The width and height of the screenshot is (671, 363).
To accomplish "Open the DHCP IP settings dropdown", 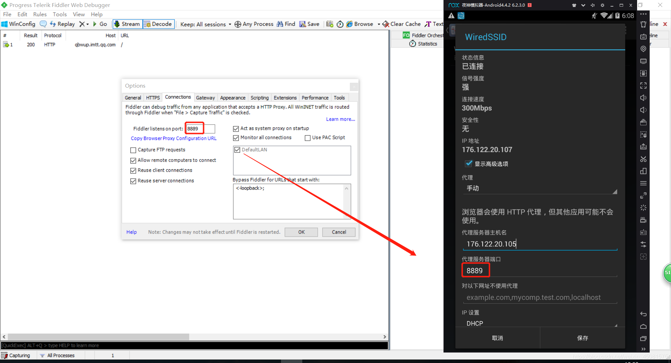I will 540,323.
